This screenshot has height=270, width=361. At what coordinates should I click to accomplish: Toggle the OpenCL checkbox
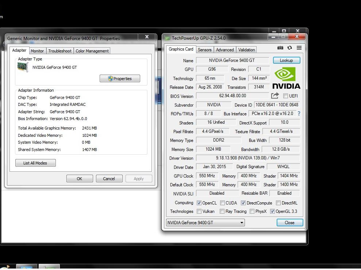click(199, 203)
